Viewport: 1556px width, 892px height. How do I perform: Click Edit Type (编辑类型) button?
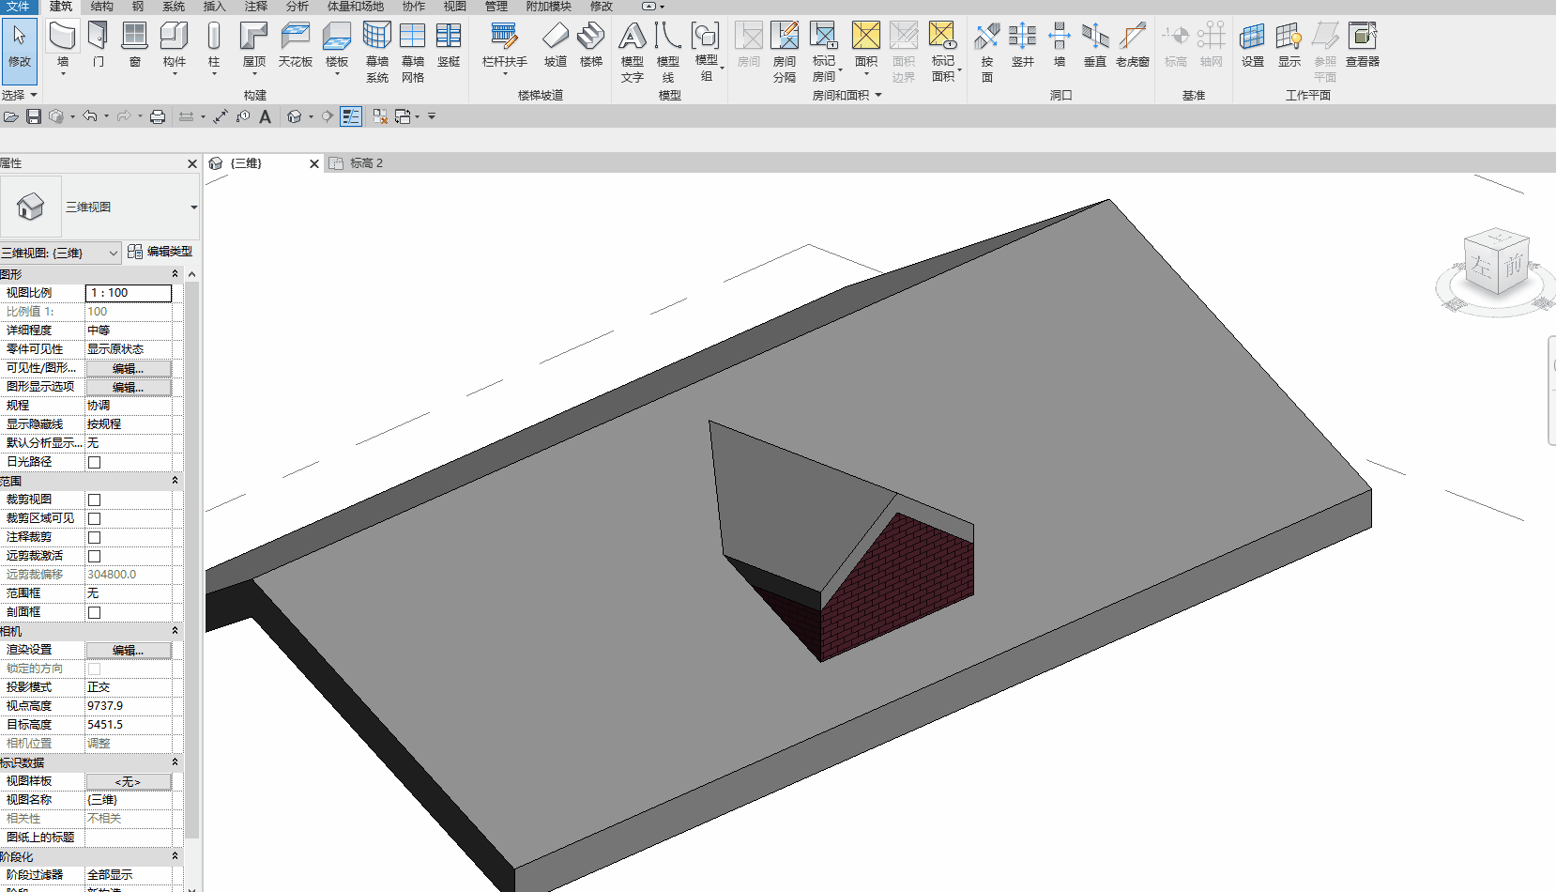point(160,252)
